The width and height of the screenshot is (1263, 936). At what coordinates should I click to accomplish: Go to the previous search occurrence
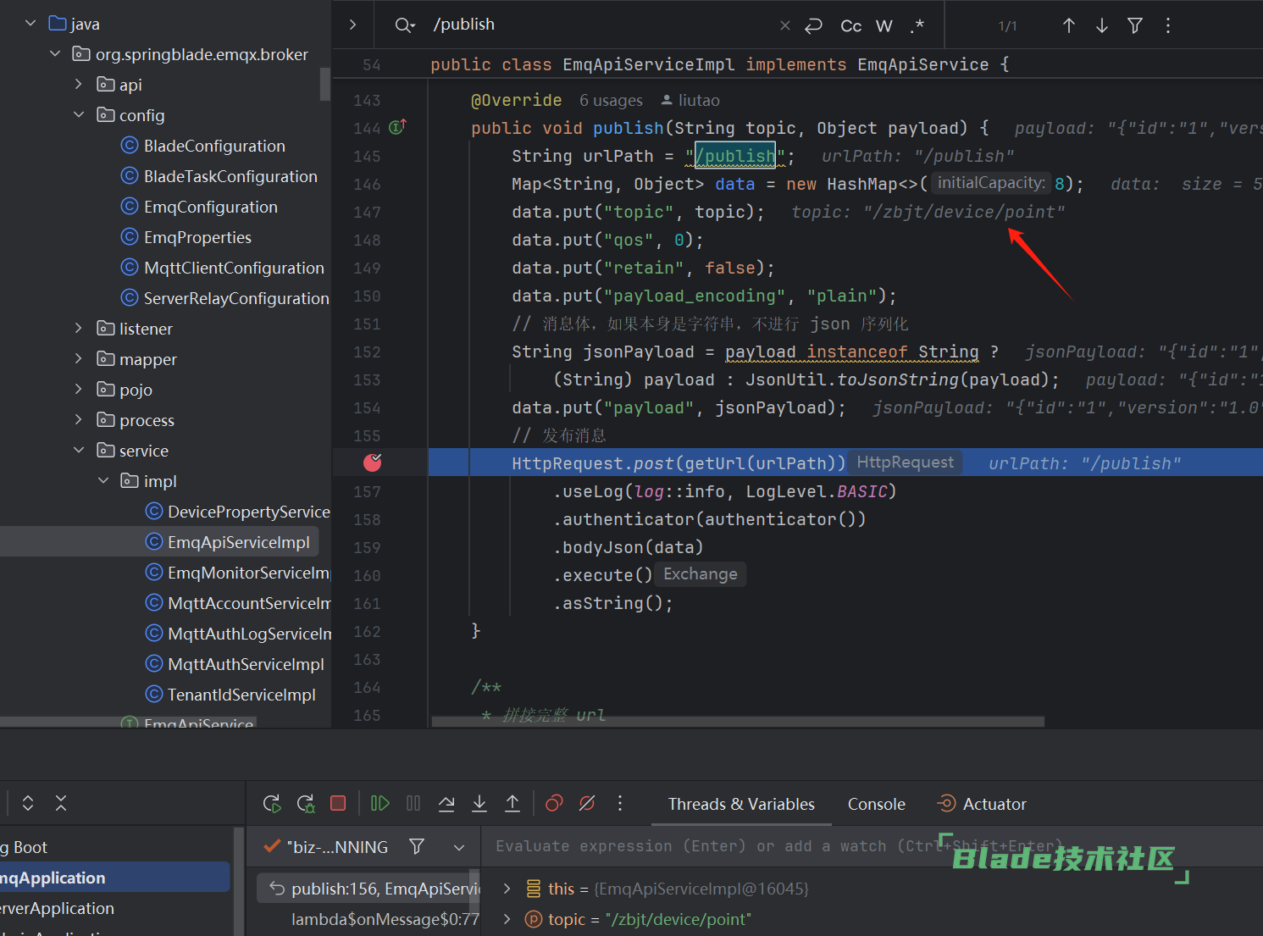click(x=1069, y=25)
